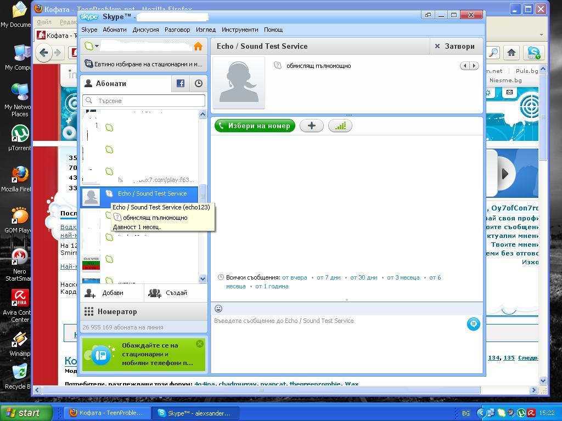Open Avira Control Center shortcut
The height and width of the screenshot is (421, 562).
coord(20,305)
